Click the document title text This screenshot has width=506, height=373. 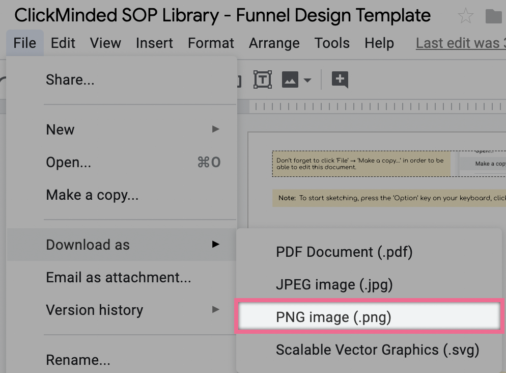pos(222,16)
